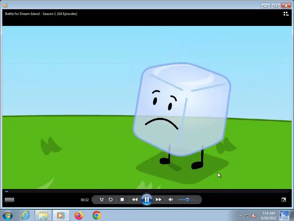Click the fast forward/next button
This screenshot has height=221, width=294.
point(158,200)
